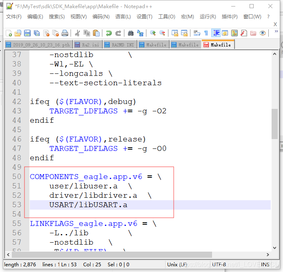The height and width of the screenshot is (272, 283).
Task: Switch to the 2019_09_26_10_23_16.pth tab
Action: click(x=38, y=45)
